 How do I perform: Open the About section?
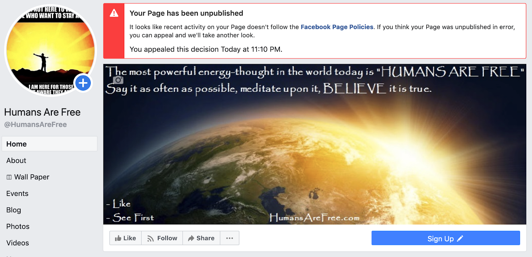(16, 160)
